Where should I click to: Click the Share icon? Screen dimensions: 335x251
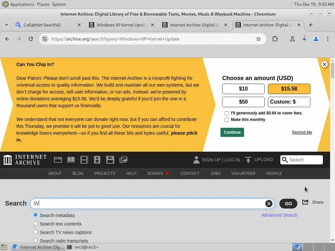[305, 202]
